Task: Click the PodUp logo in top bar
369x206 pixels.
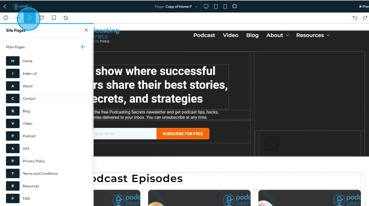Action: point(22,7)
